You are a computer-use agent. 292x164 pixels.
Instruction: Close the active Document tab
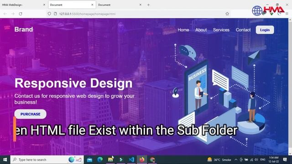[92, 5]
